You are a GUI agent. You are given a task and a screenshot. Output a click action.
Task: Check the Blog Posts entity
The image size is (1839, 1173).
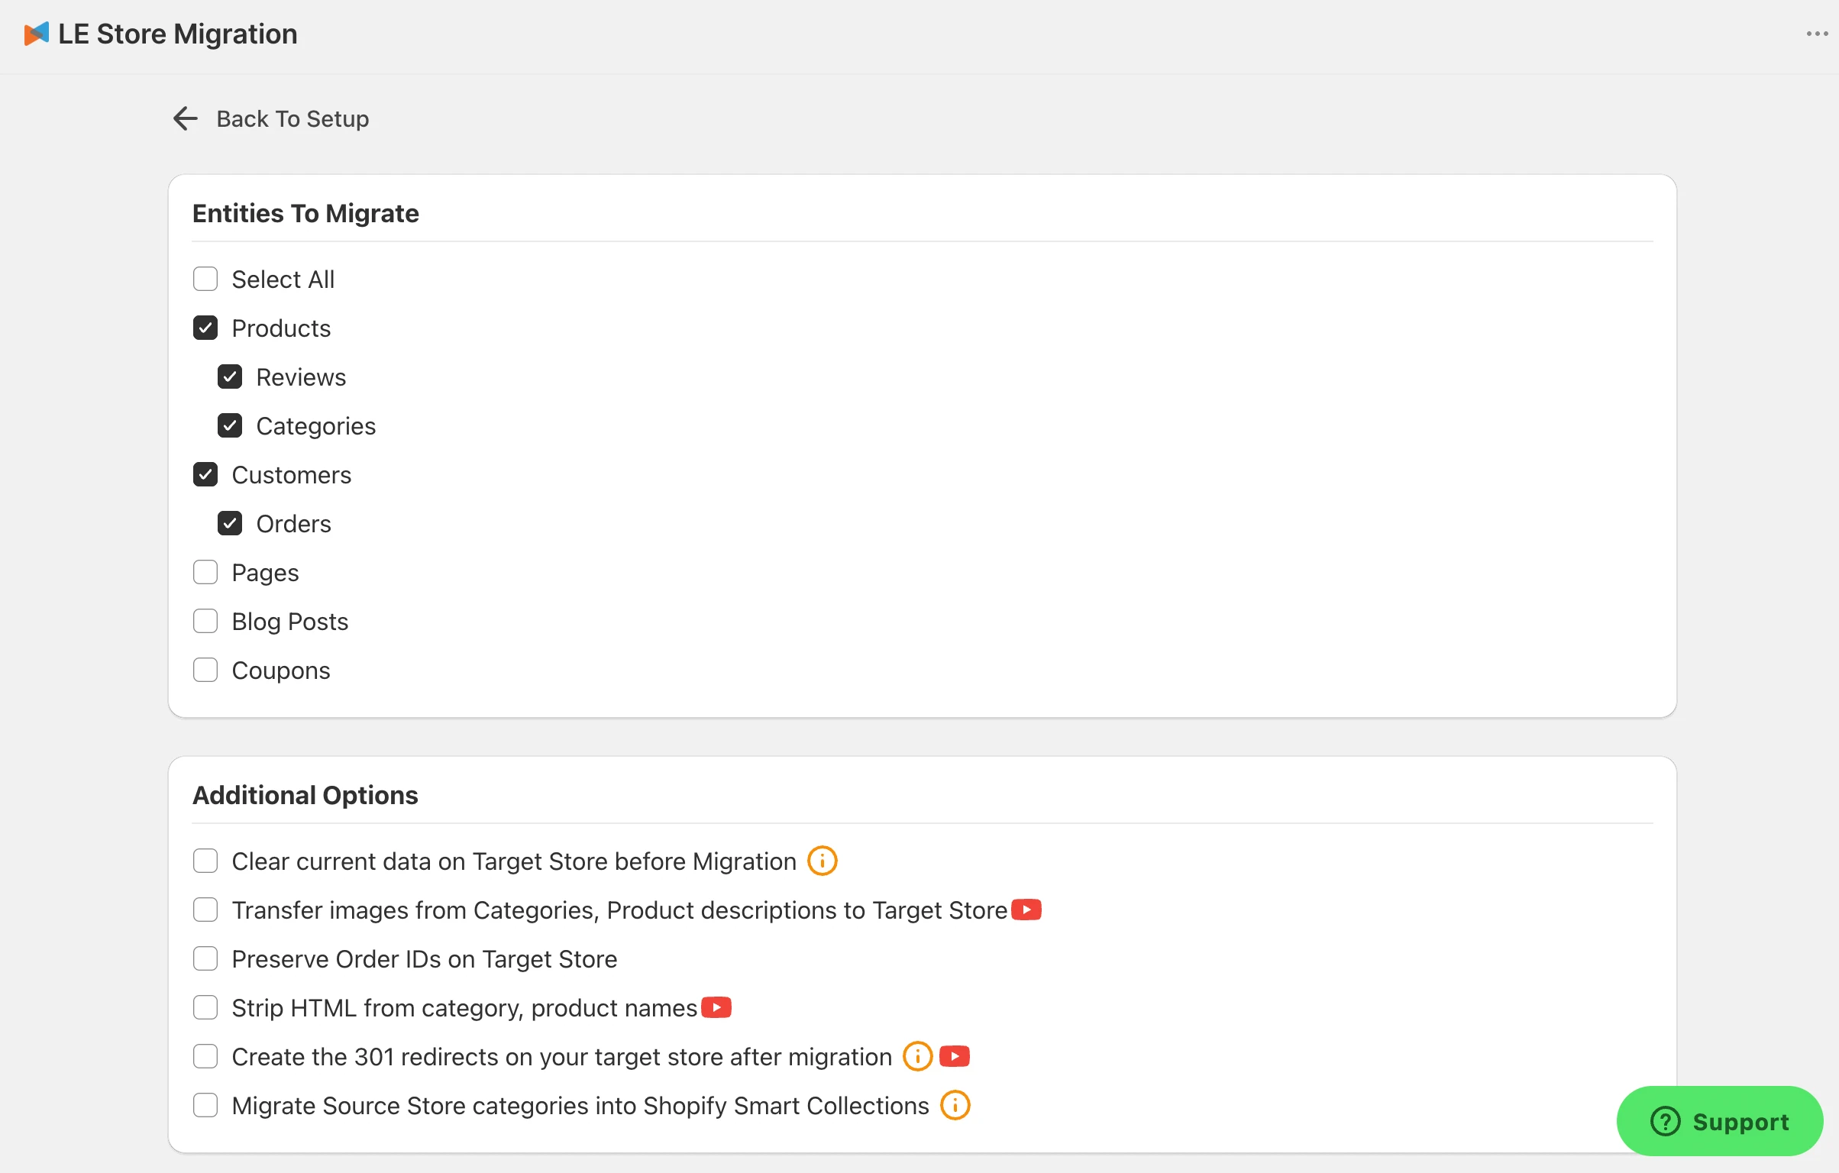click(205, 621)
